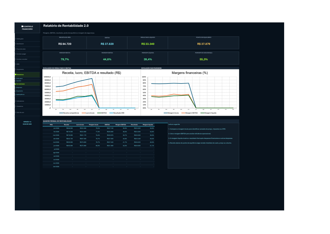Open the Liquidez report sub-item
This screenshot has height=234, width=330.
pos(27,81)
